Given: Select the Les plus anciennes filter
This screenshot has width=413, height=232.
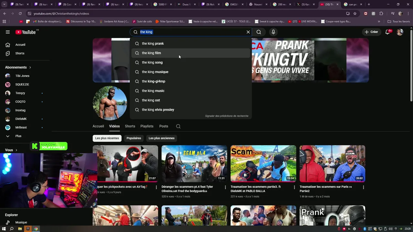Looking at the screenshot, I should 162,138.
